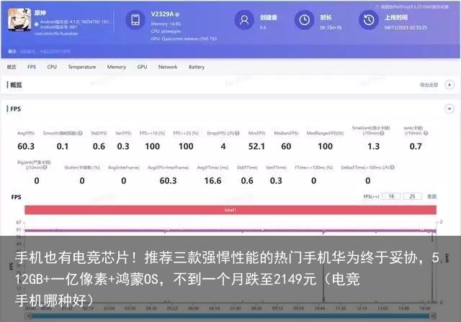Image resolution: width=461 pixels, height=322 pixels.
Task: Click the GPU Qualcomm Adreno 750 text
Action: coord(184,39)
